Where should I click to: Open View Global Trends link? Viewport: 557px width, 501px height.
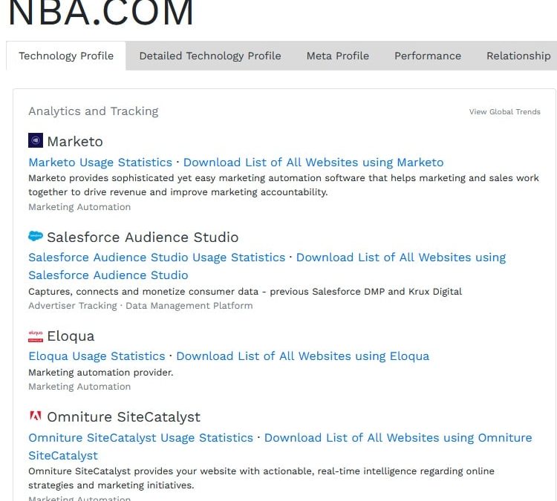504,112
